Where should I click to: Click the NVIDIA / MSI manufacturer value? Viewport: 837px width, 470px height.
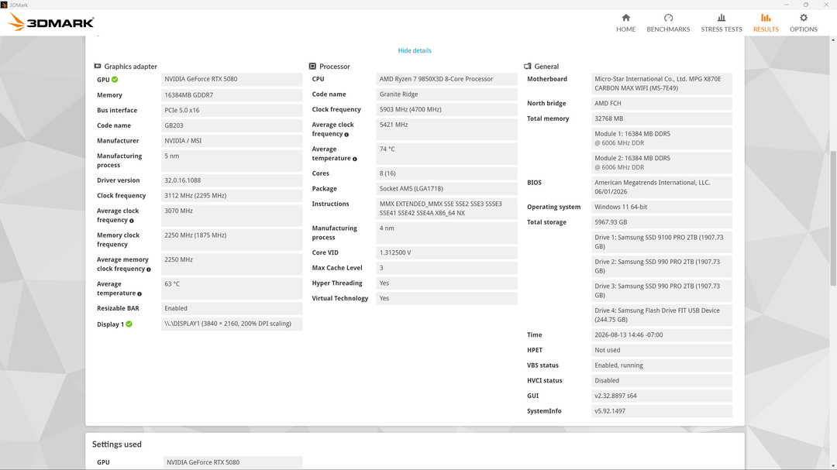pyautogui.click(x=232, y=141)
